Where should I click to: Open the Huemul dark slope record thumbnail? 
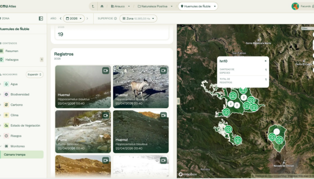141,132
